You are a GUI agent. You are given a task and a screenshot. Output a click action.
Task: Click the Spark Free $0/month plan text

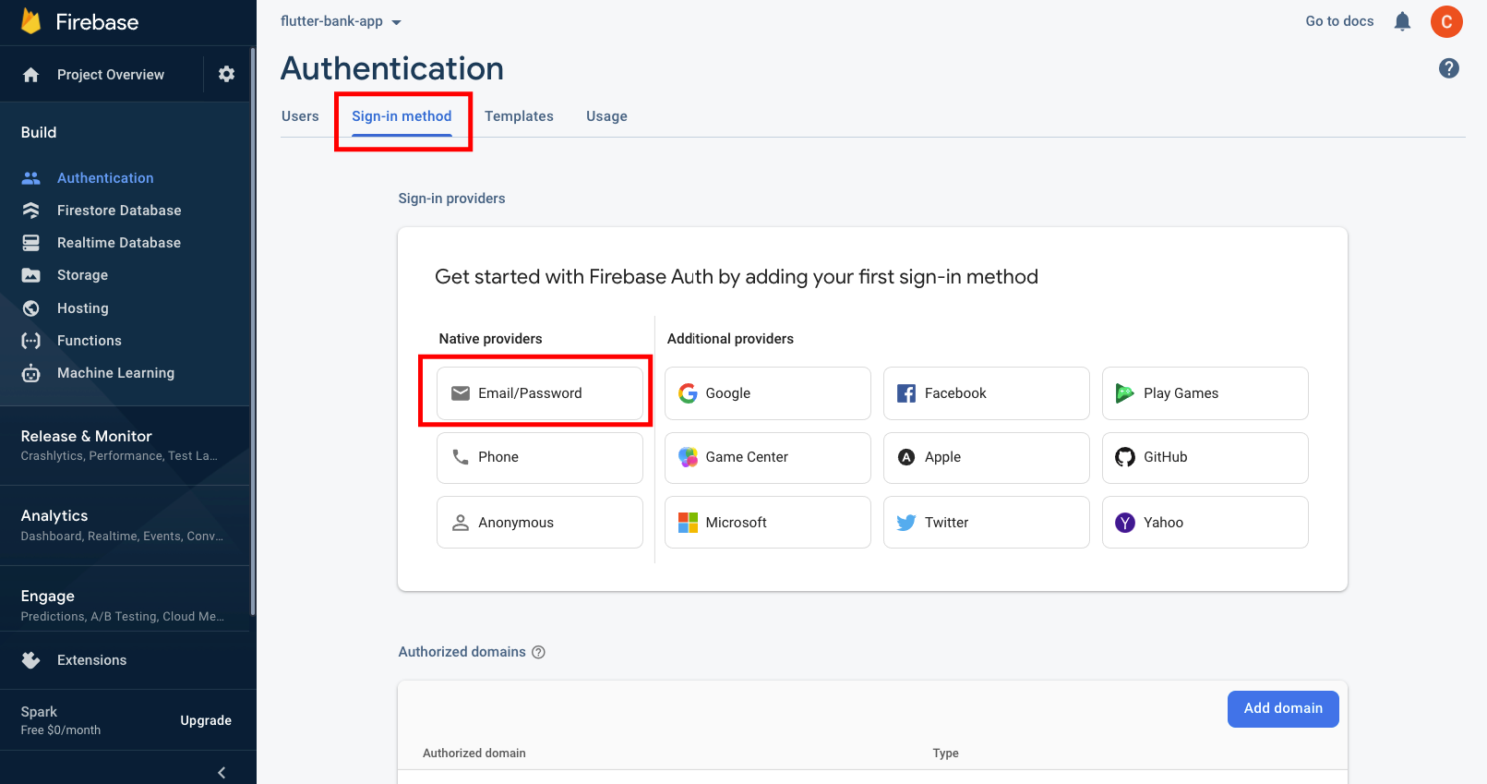(61, 720)
